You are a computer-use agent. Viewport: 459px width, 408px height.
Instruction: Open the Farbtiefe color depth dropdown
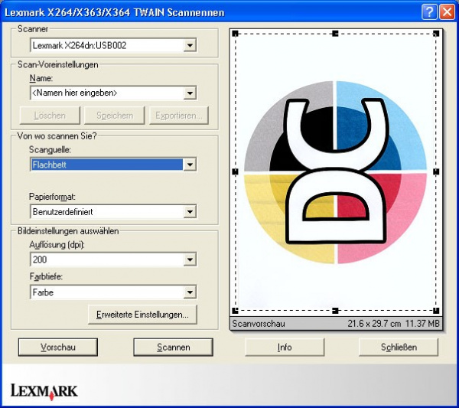(190, 292)
